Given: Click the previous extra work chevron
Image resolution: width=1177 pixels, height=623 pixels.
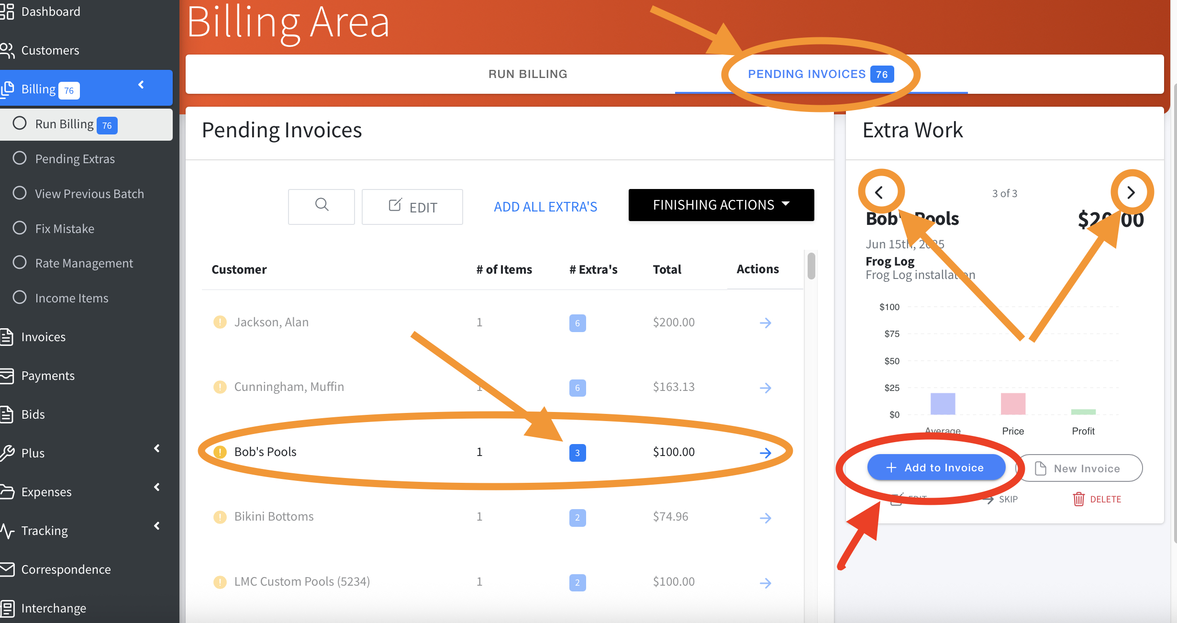Looking at the screenshot, I should tap(879, 192).
